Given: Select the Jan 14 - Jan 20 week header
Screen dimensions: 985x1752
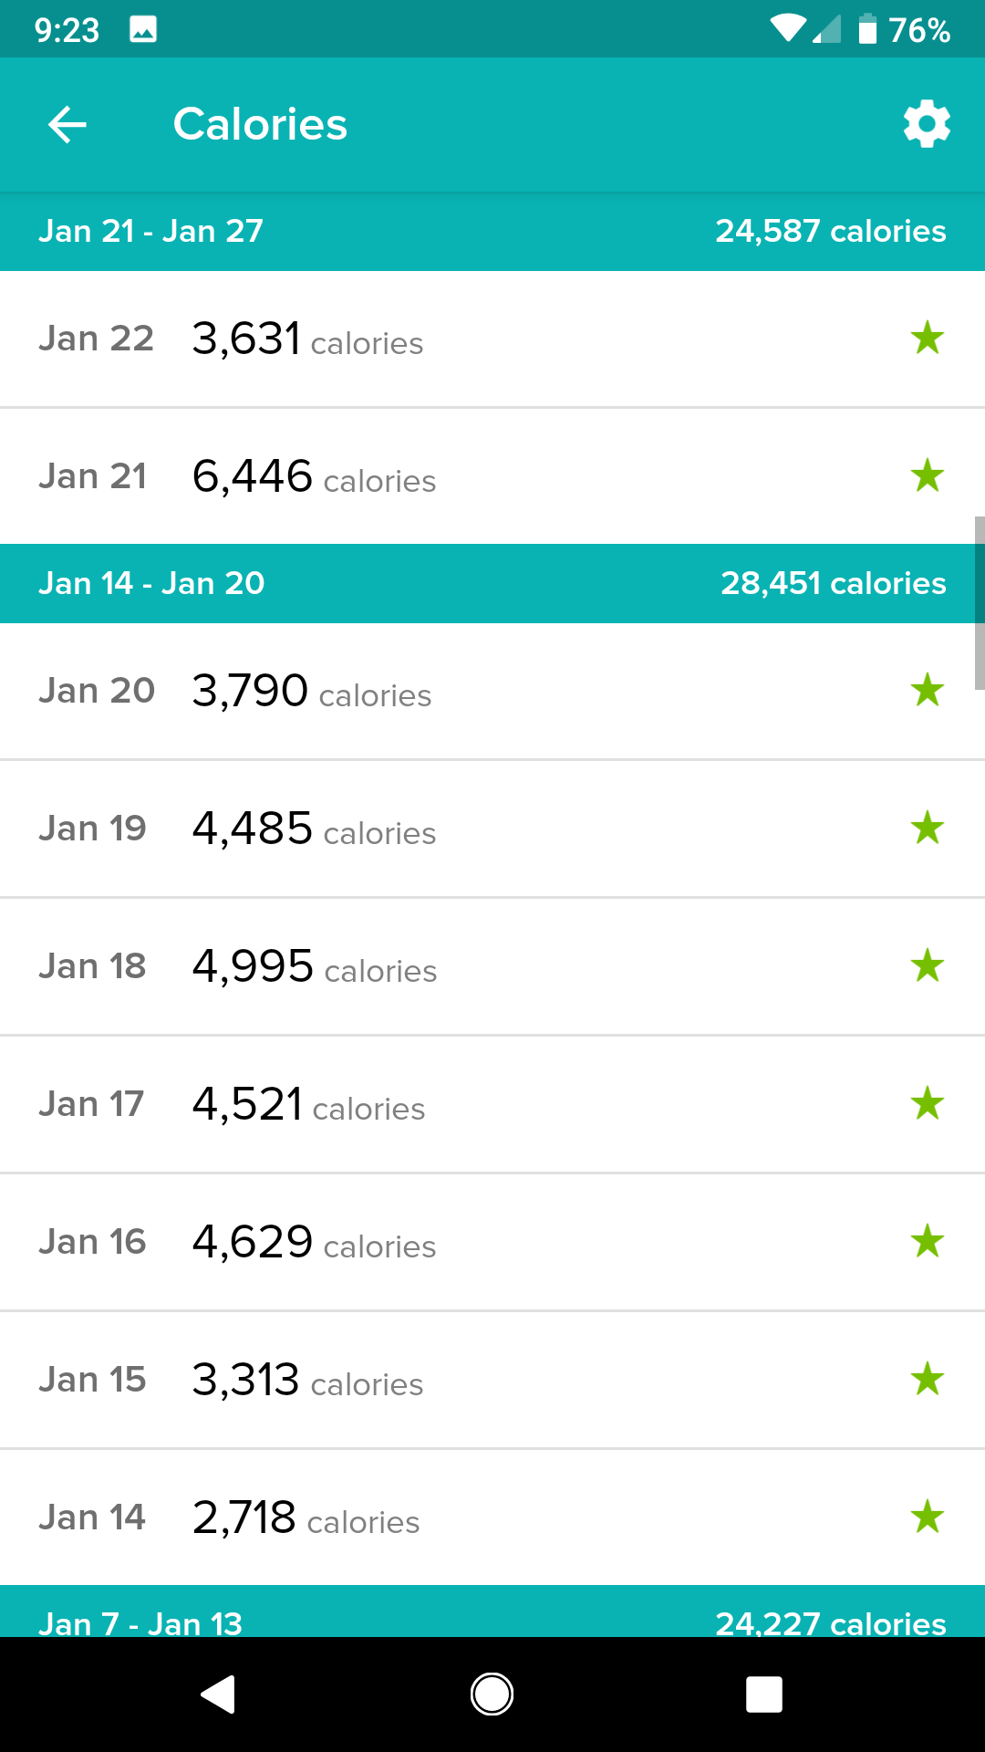Looking at the screenshot, I should click(x=493, y=584).
